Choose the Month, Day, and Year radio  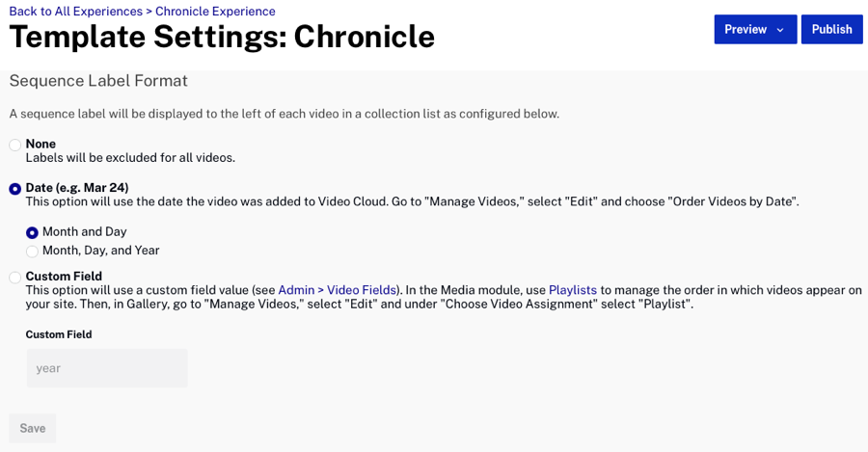pyautogui.click(x=32, y=252)
